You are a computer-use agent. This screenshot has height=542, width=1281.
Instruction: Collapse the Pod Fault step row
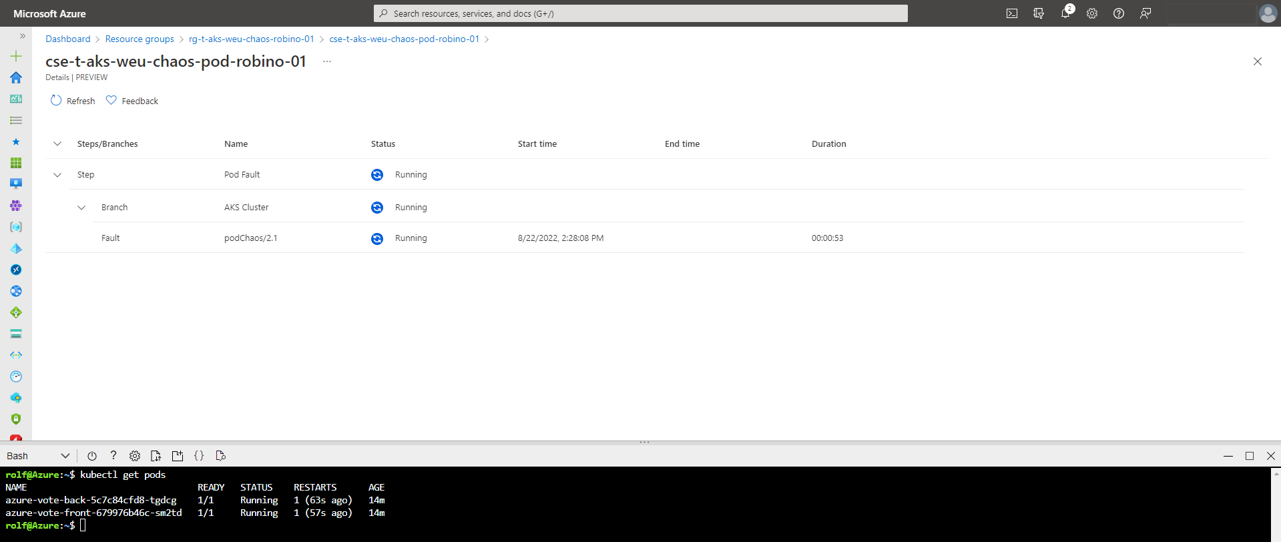pos(57,175)
